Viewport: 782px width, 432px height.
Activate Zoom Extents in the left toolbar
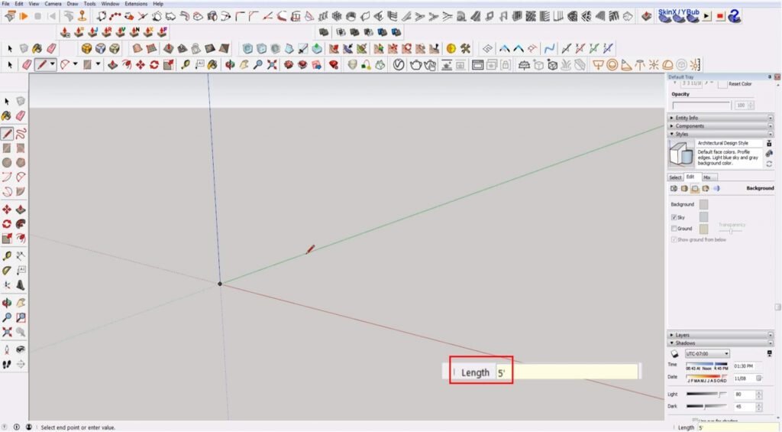(x=7, y=332)
